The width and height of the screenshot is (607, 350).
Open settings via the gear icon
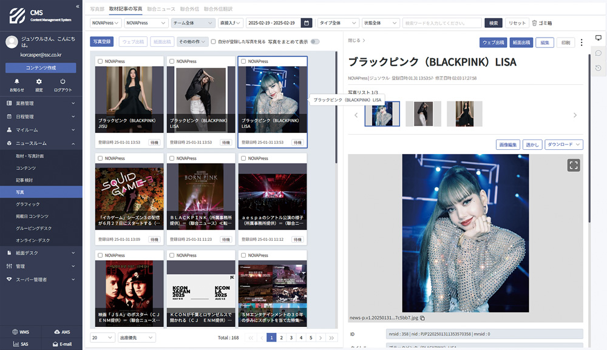[x=39, y=82]
